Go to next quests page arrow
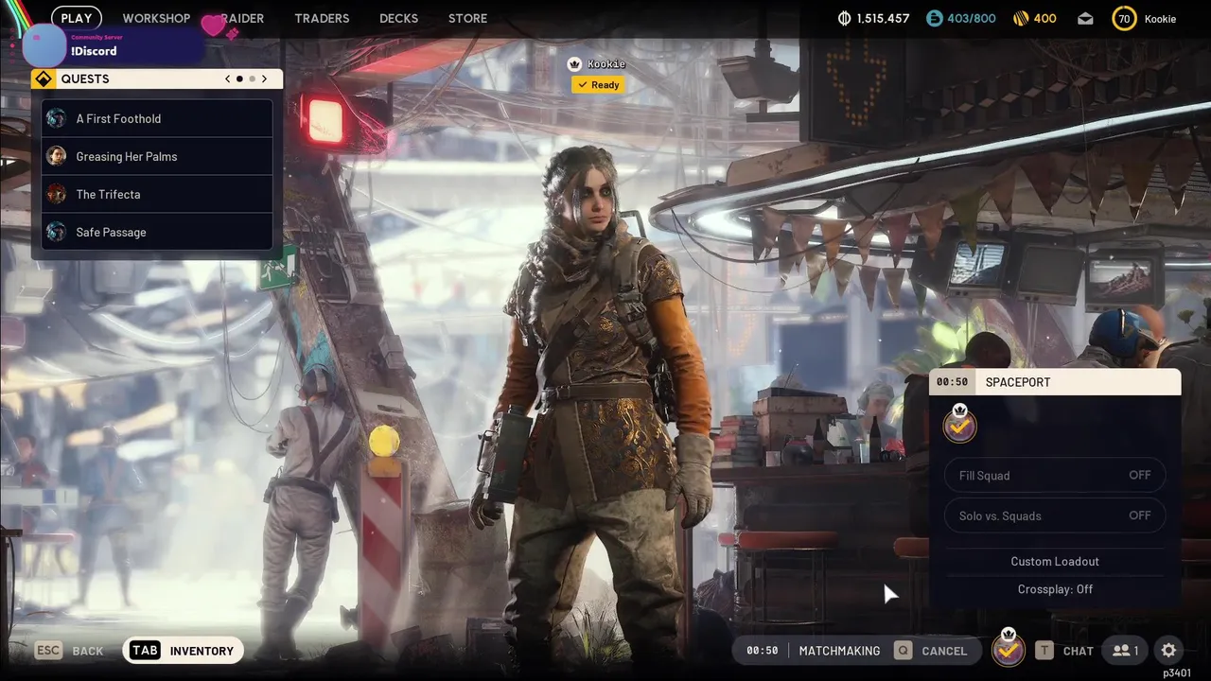The image size is (1211, 681). [x=264, y=79]
